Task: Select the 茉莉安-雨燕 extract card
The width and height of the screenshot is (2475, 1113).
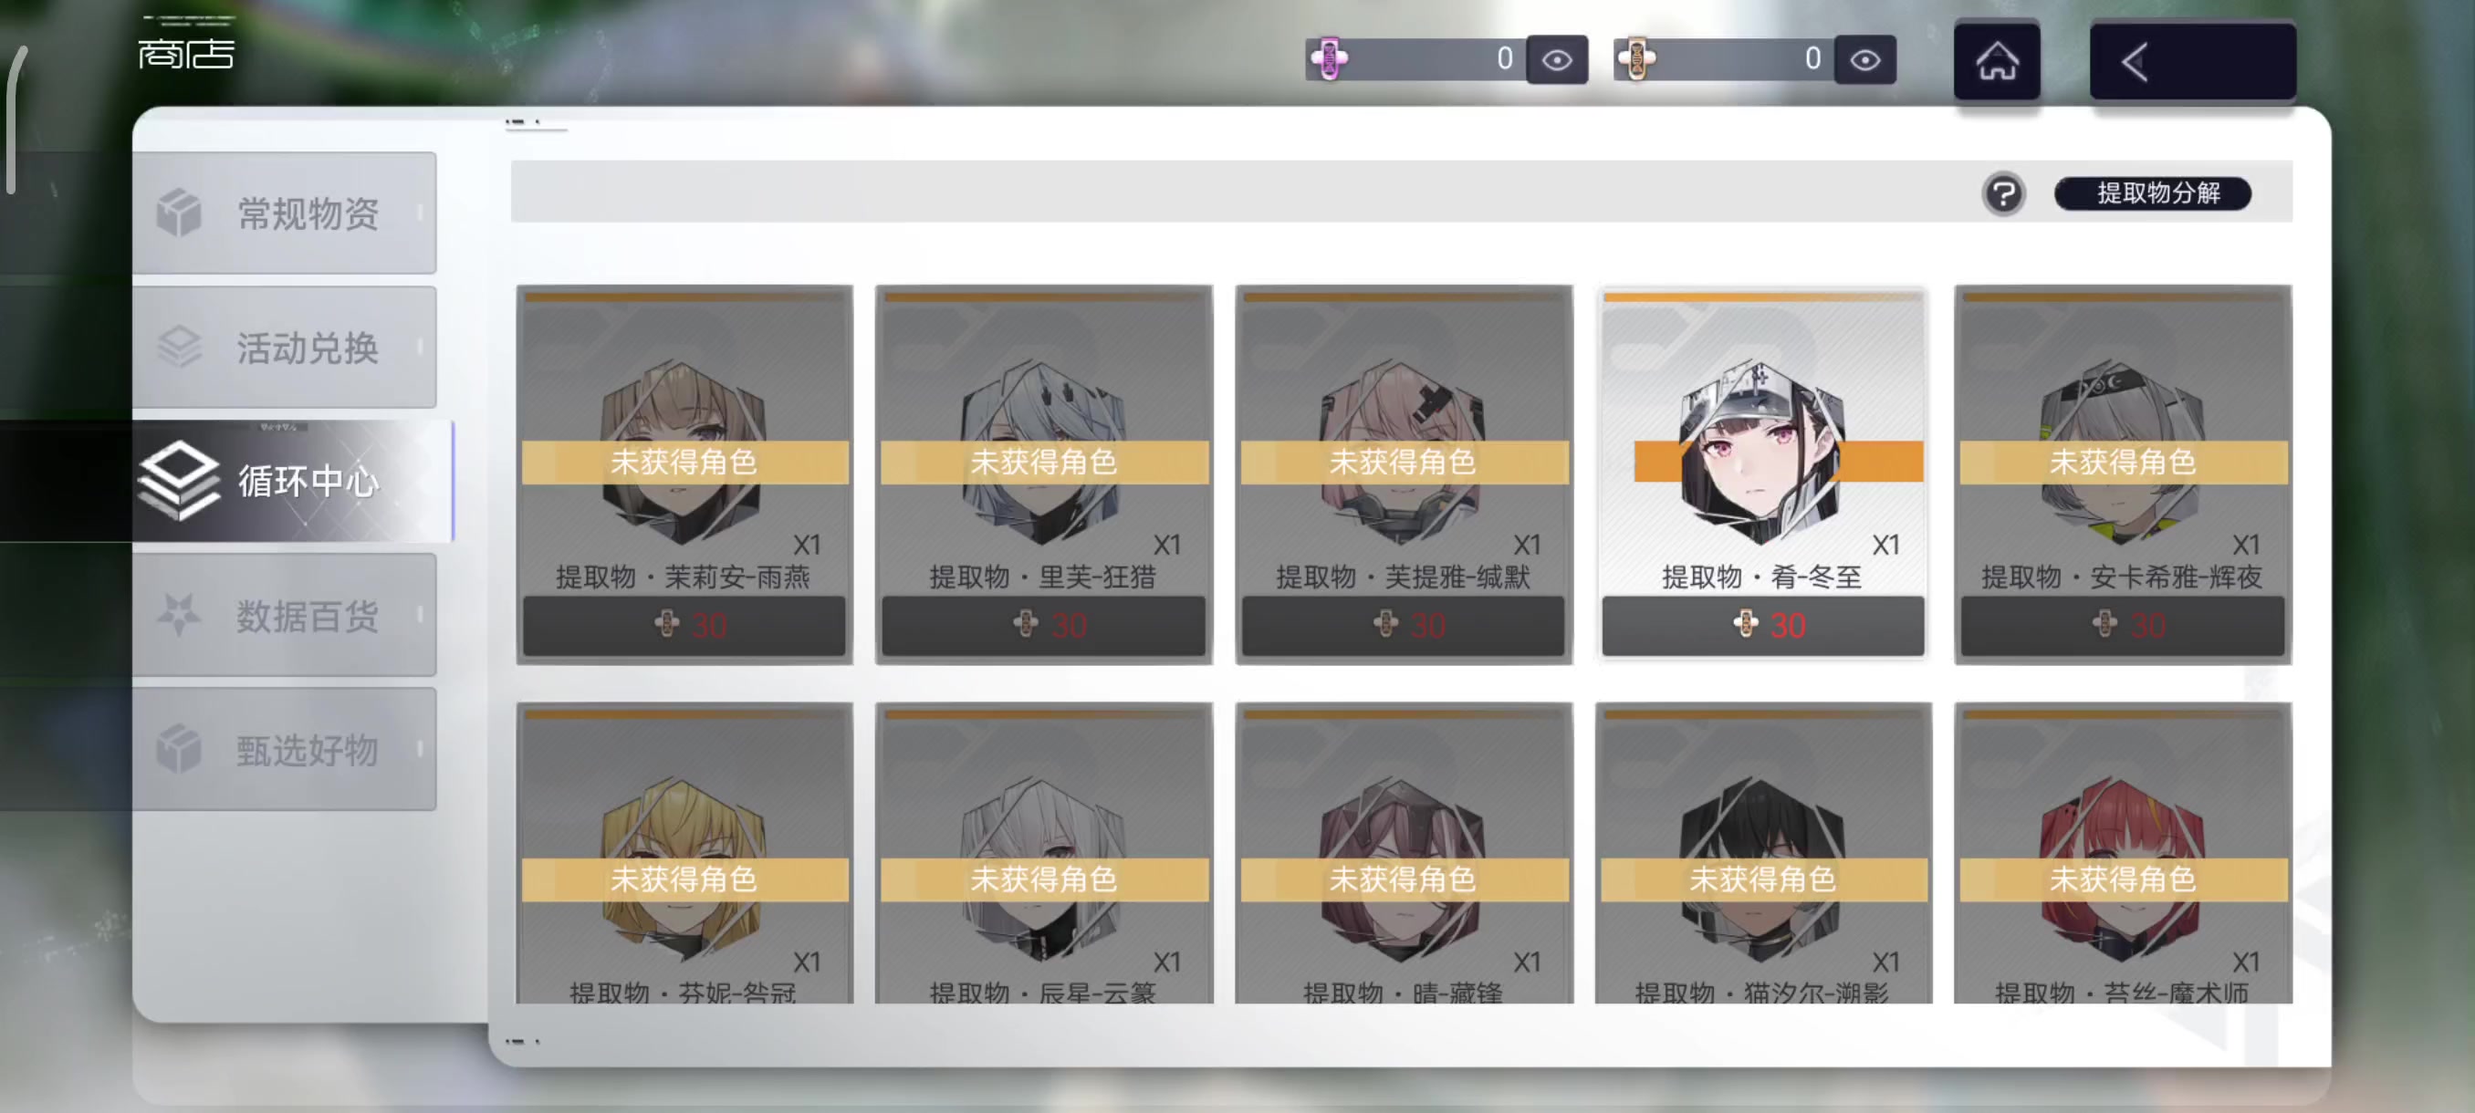Action: 684,474
